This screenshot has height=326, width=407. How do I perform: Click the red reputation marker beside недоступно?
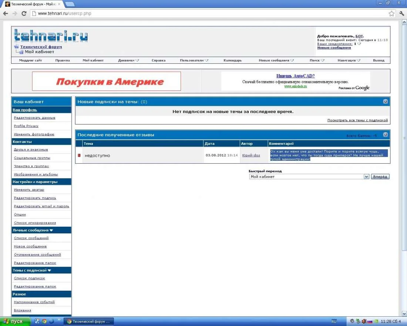[79, 156]
